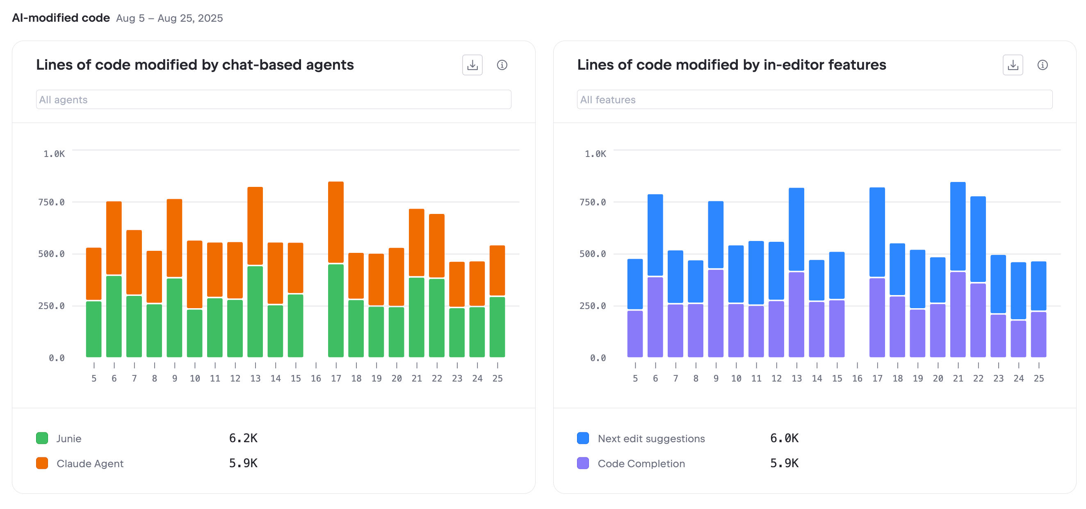Click the Aug 5 – Aug 25, 2025 date range

(x=169, y=18)
